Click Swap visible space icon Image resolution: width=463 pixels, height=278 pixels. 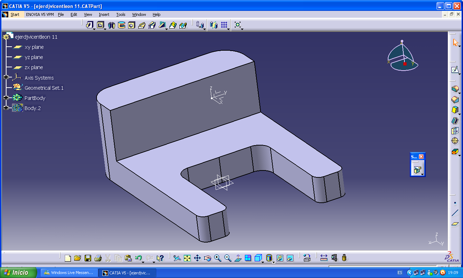[x=290, y=258]
